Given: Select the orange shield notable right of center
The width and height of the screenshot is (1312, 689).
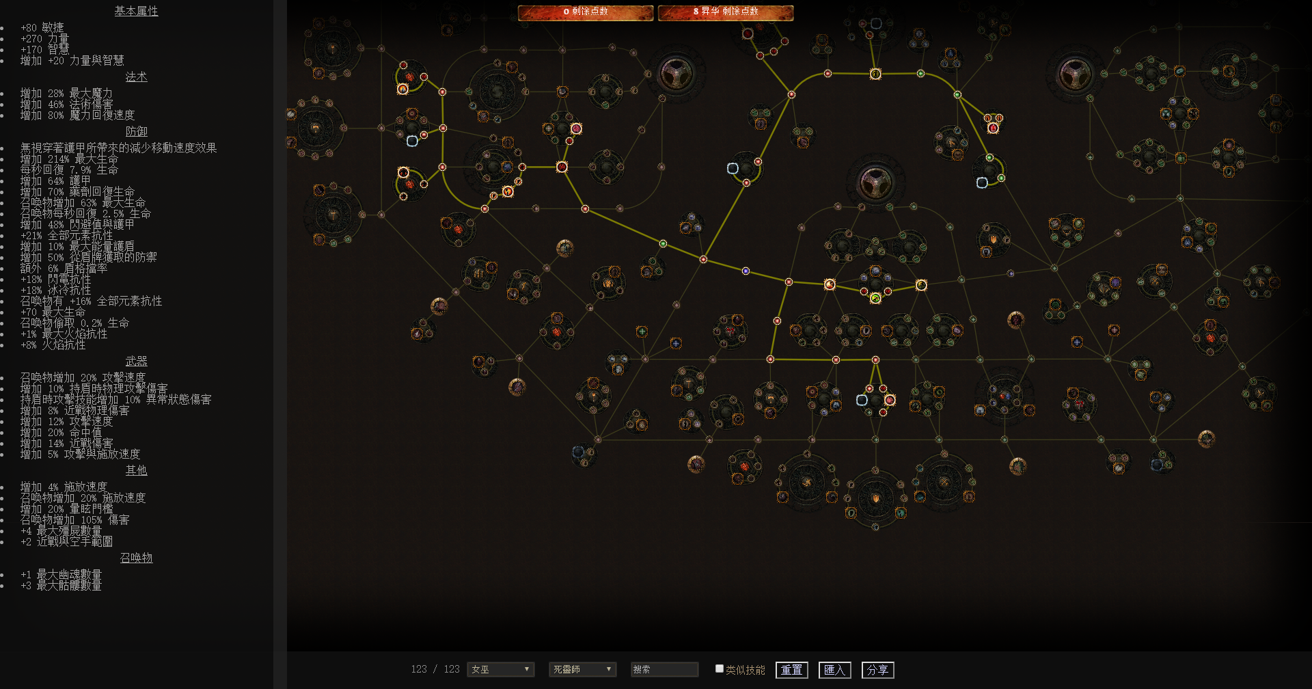Looking at the screenshot, I should click(x=993, y=239).
